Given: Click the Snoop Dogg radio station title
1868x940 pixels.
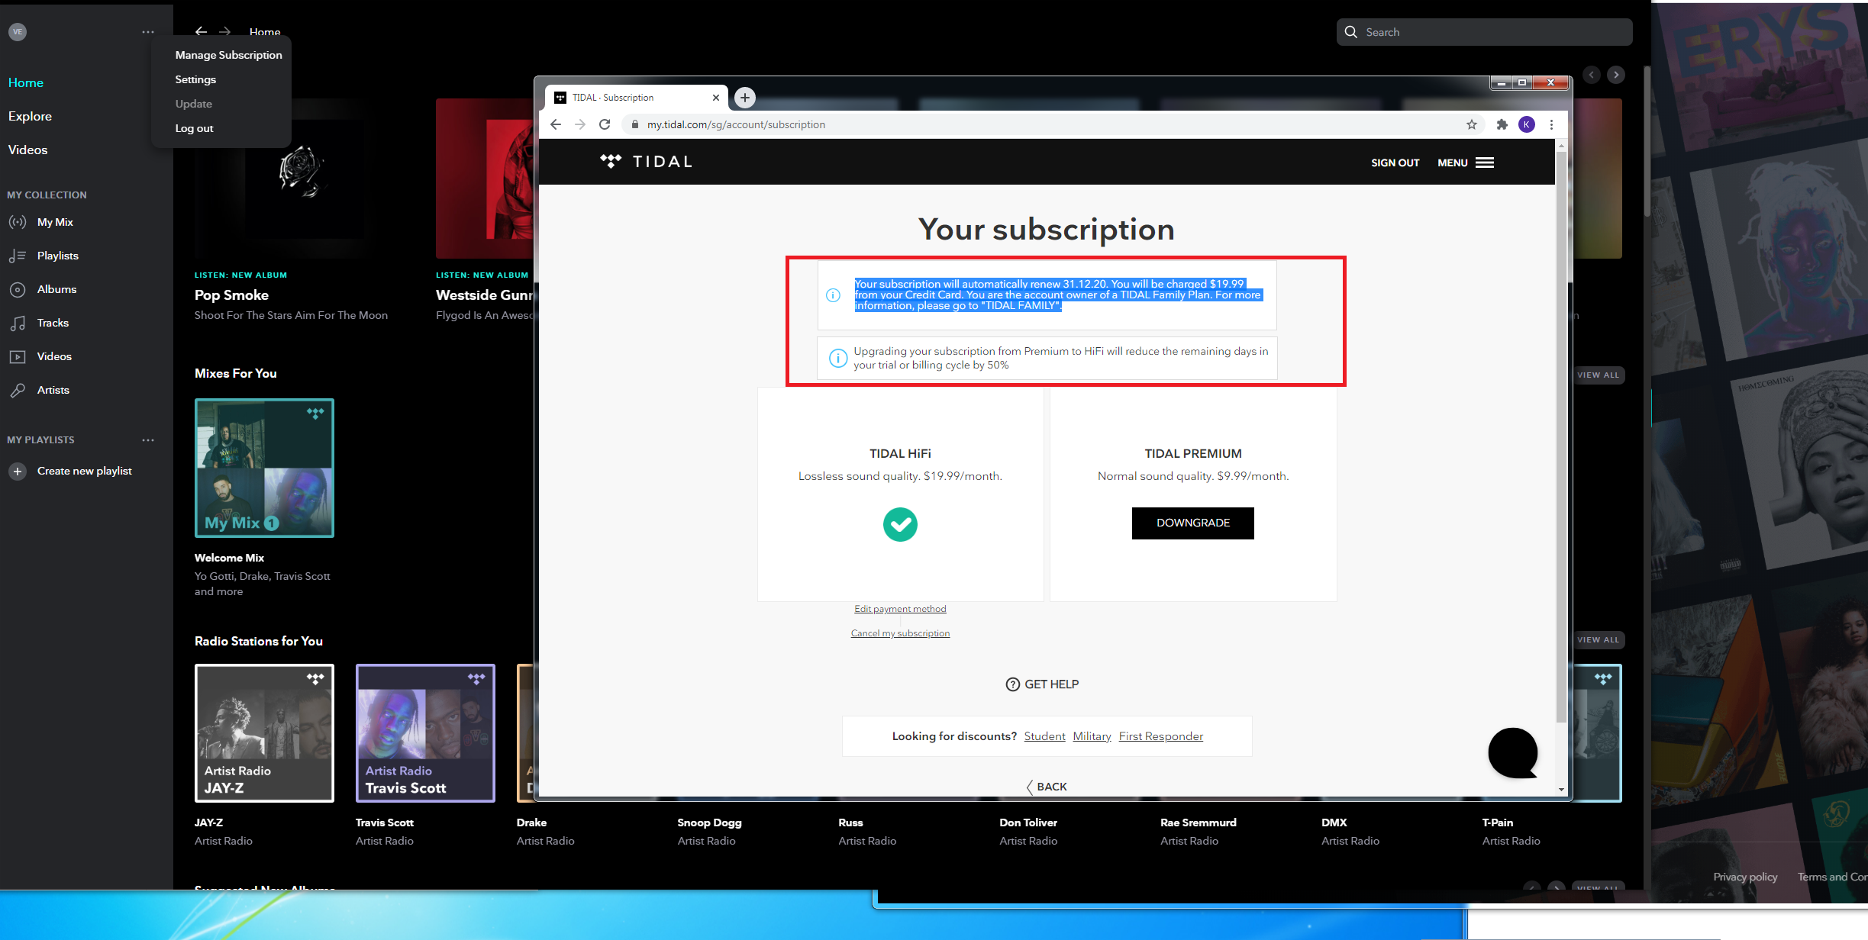Looking at the screenshot, I should pos(709,822).
